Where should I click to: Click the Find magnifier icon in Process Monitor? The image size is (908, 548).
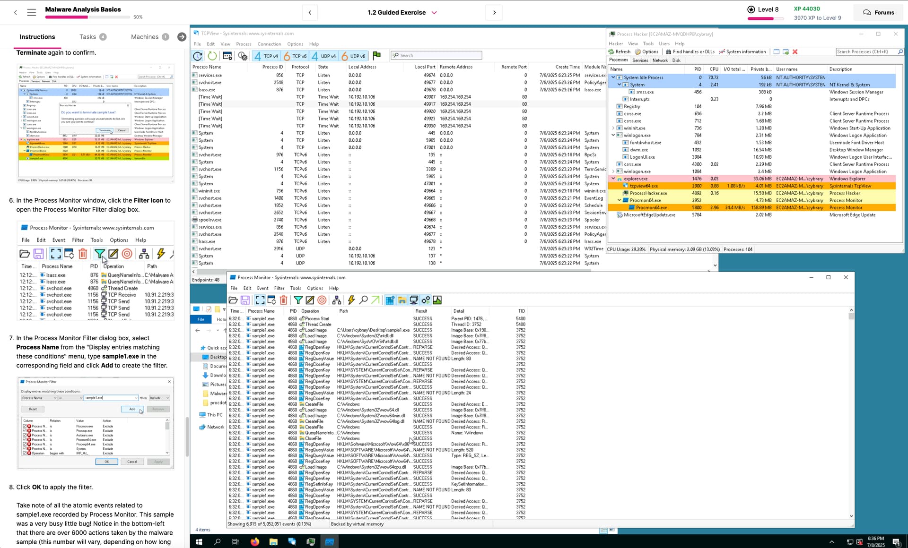363,300
